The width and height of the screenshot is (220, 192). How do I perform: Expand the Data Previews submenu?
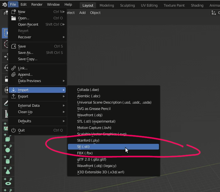click(37, 81)
